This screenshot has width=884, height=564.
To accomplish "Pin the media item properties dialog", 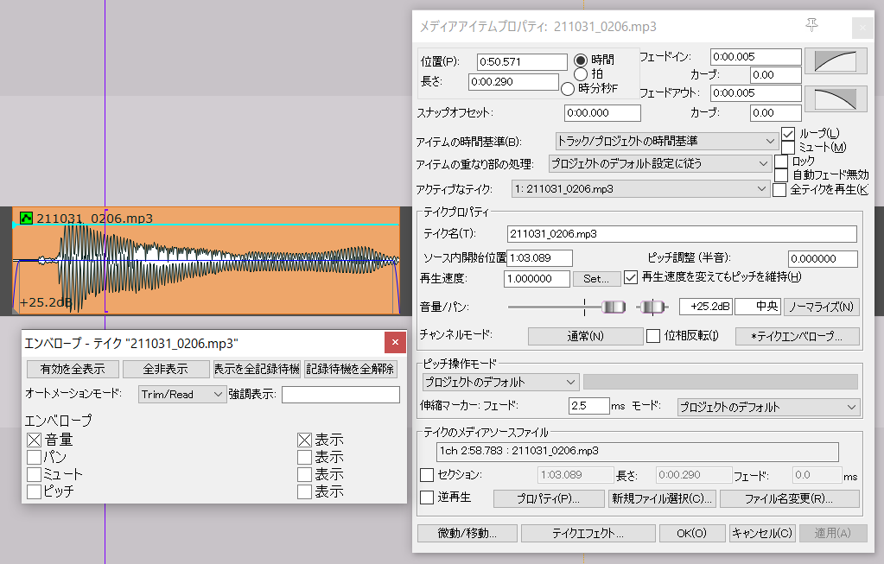I will 811,26.
